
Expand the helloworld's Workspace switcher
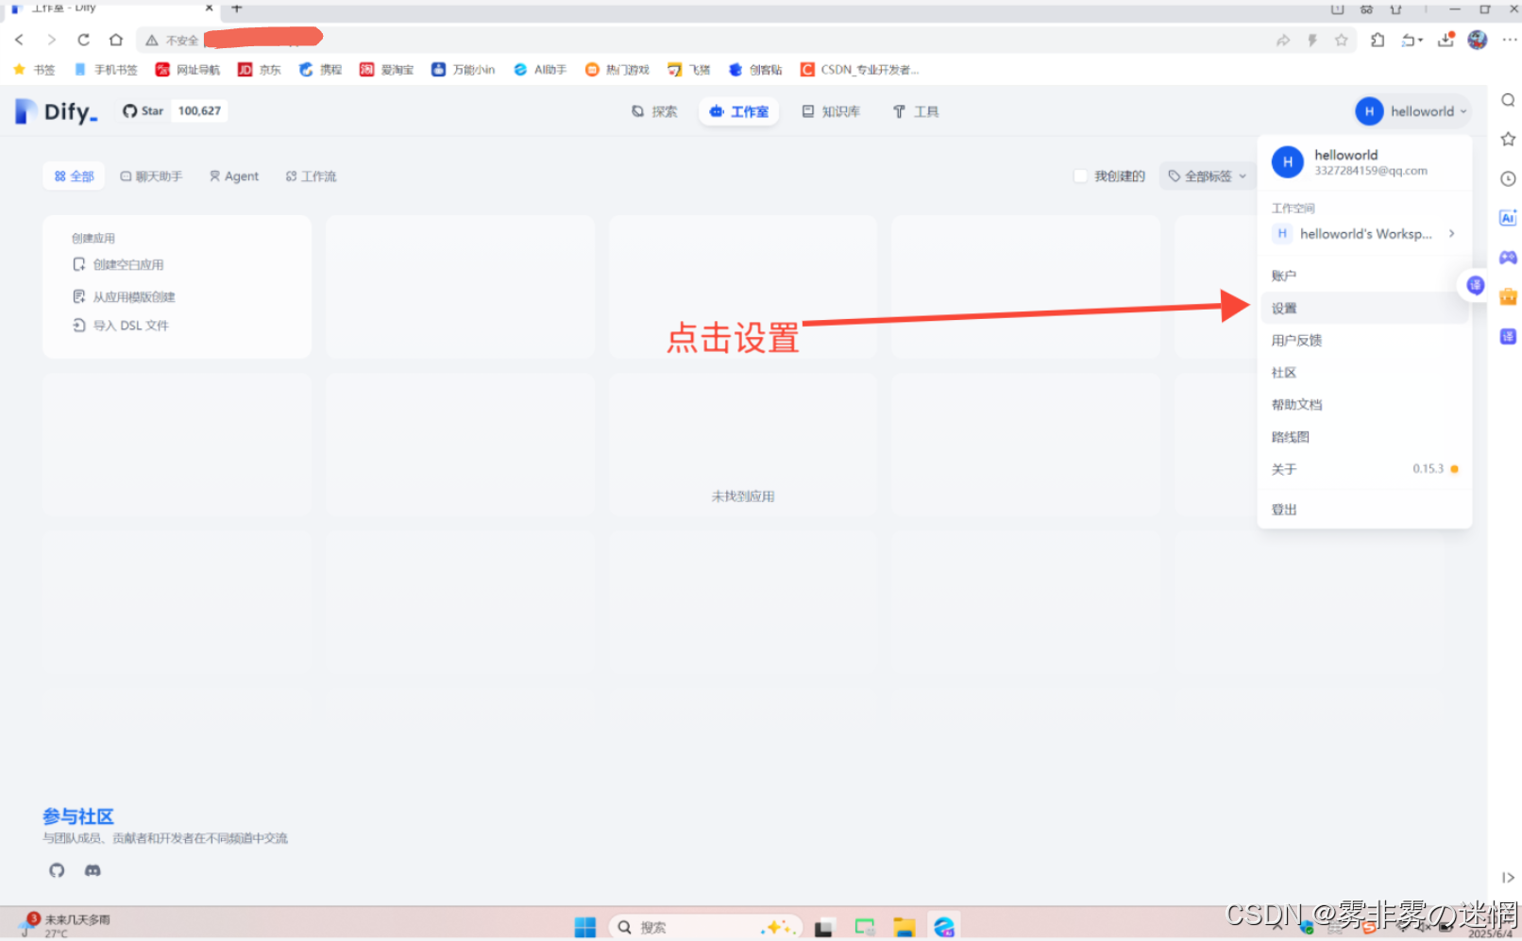coord(1364,234)
